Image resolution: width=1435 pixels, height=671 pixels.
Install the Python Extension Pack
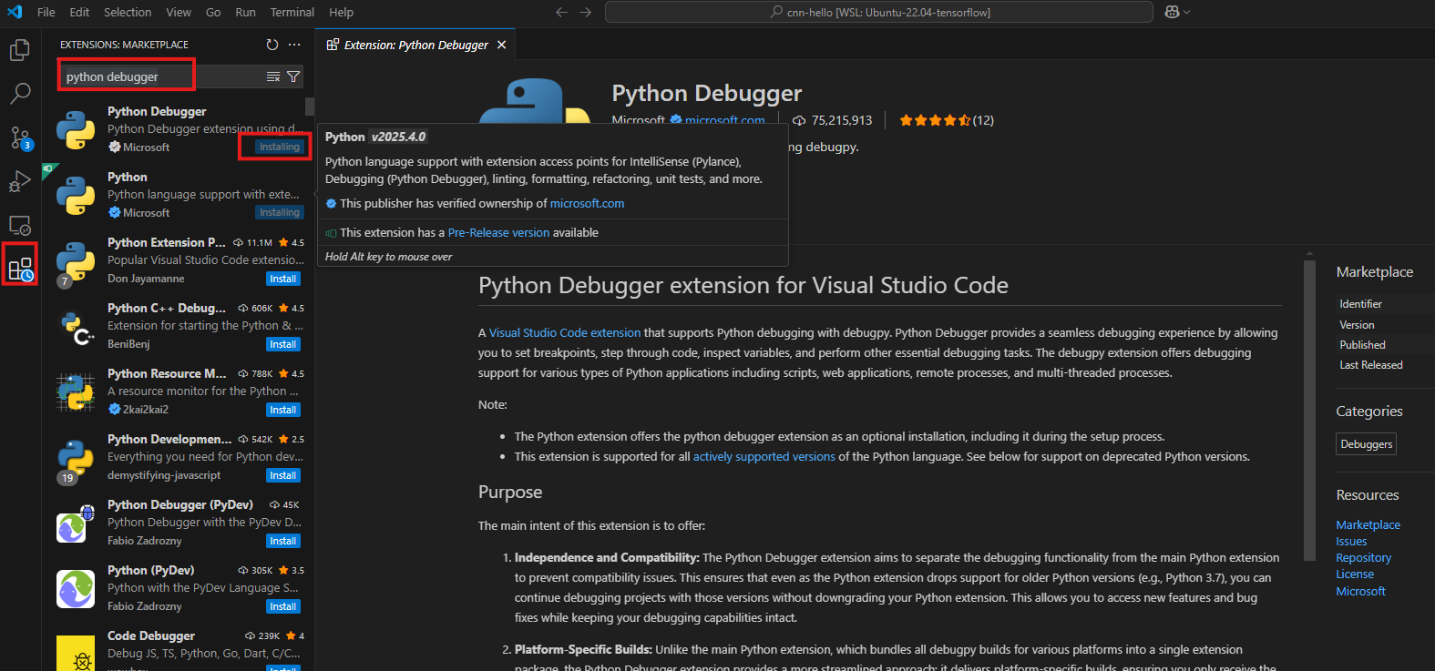(282, 279)
